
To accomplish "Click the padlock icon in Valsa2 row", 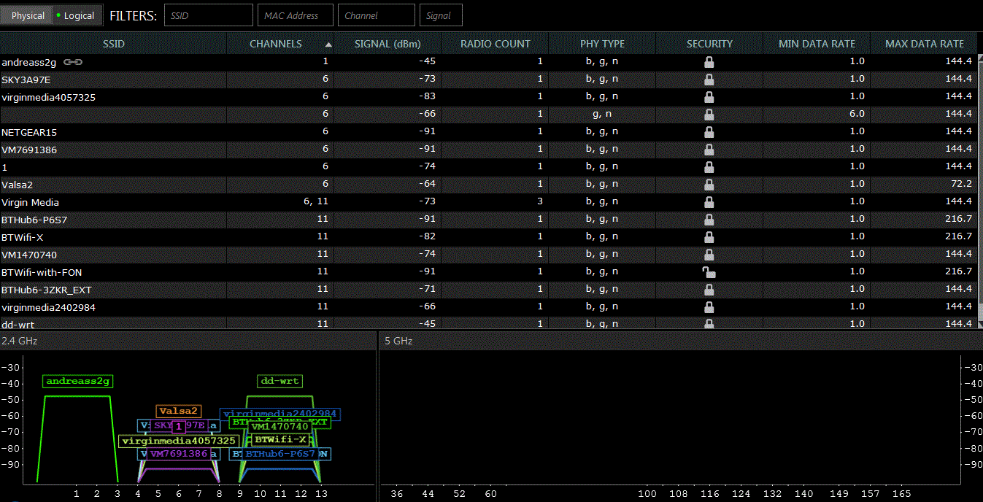I will point(709,185).
